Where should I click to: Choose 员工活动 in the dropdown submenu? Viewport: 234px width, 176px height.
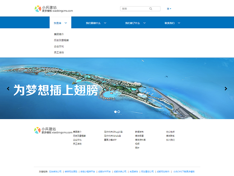tap(59, 52)
